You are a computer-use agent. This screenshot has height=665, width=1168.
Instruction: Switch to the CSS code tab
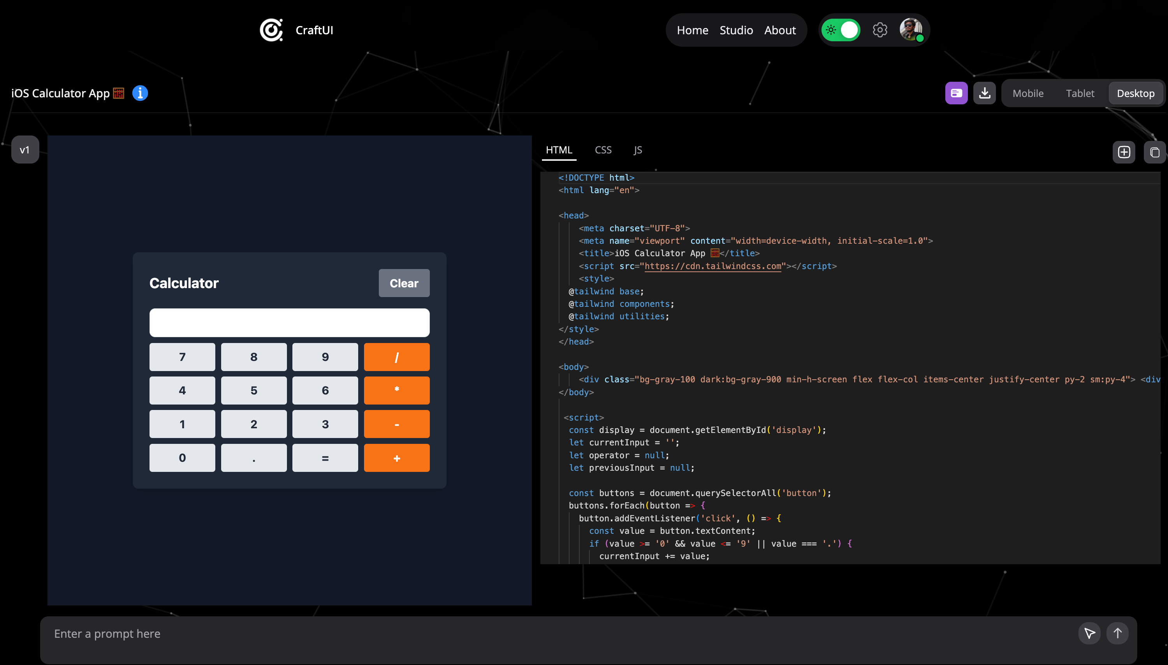(603, 150)
